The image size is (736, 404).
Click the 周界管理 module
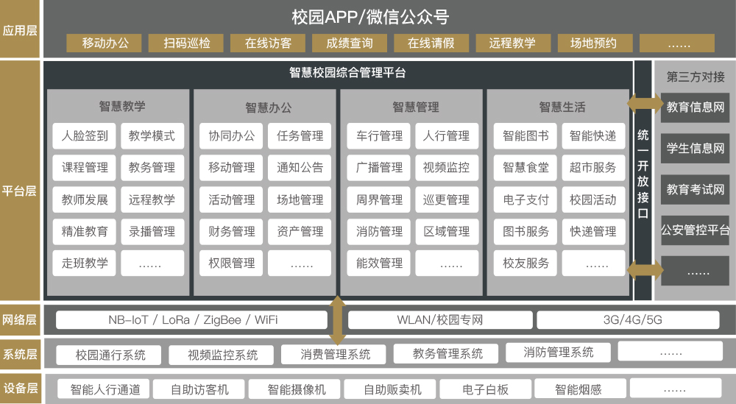378,199
